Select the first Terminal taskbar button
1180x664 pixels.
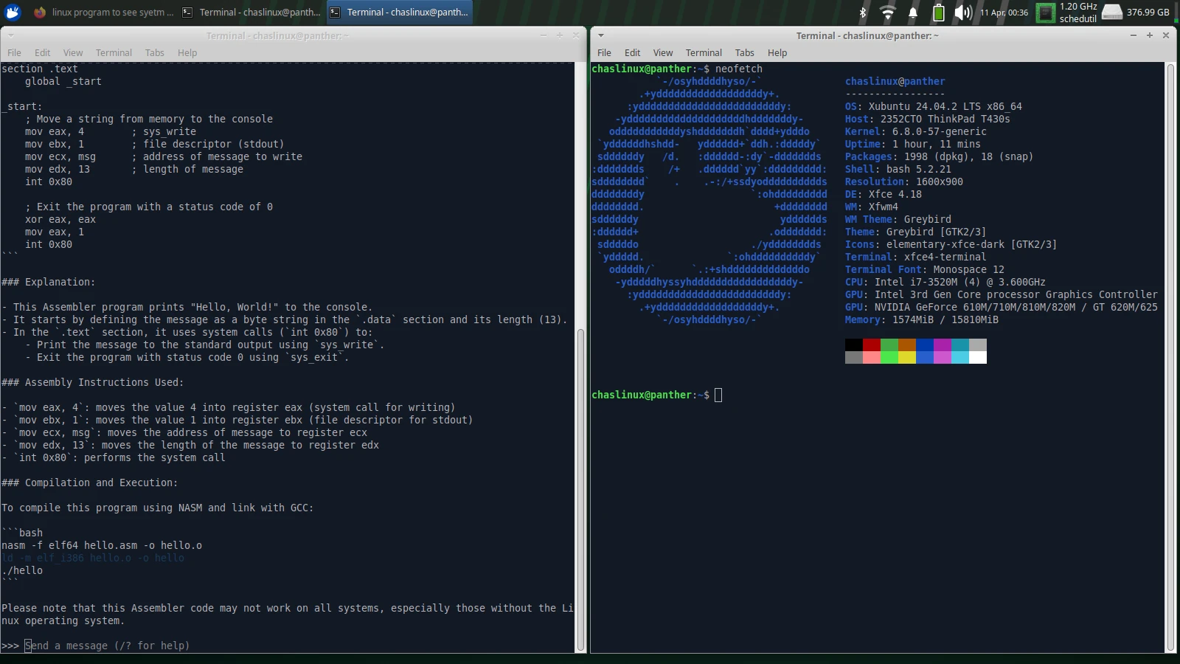[x=251, y=12]
